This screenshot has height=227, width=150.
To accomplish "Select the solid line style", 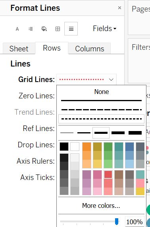I will [101, 100].
